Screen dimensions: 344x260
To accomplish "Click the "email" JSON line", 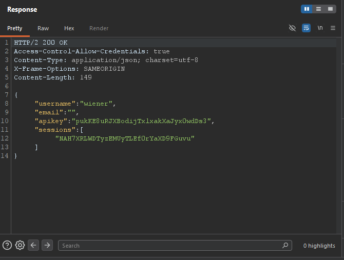I will pyautogui.click(x=56, y=112).
